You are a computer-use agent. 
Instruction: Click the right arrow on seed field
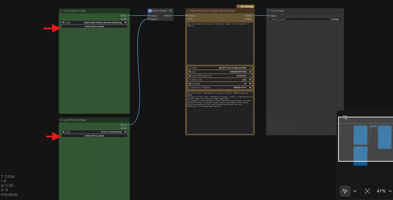[x=250, y=72]
